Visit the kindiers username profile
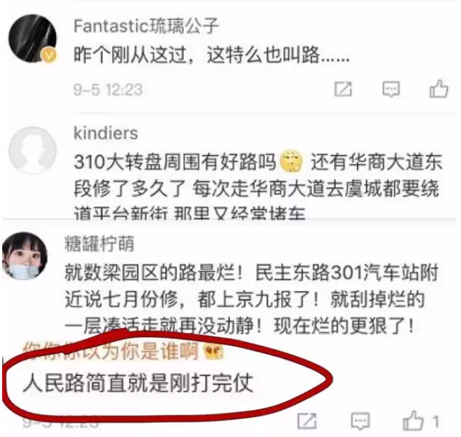 pos(106,133)
